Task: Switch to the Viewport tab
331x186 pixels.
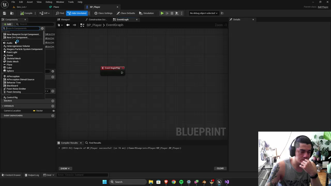Action: tap(65, 20)
